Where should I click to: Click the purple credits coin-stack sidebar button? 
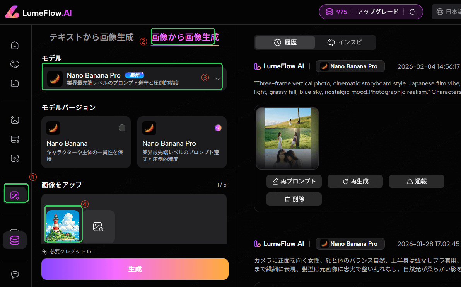(15, 240)
